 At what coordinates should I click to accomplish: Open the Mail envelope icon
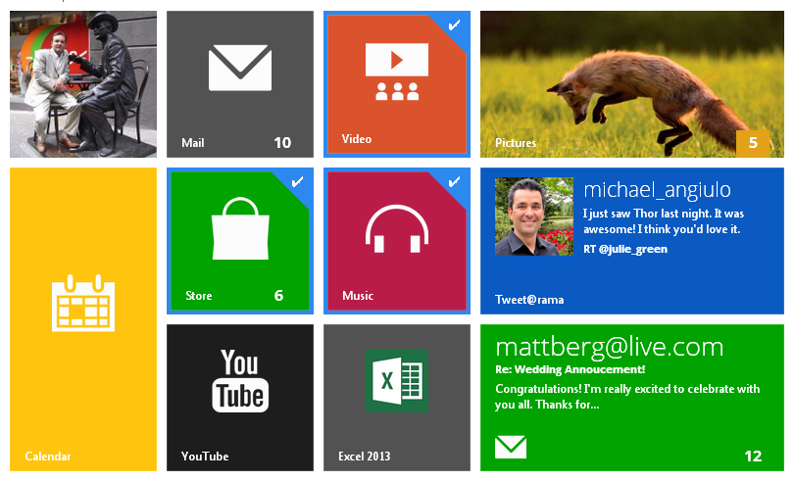click(239, 70)
